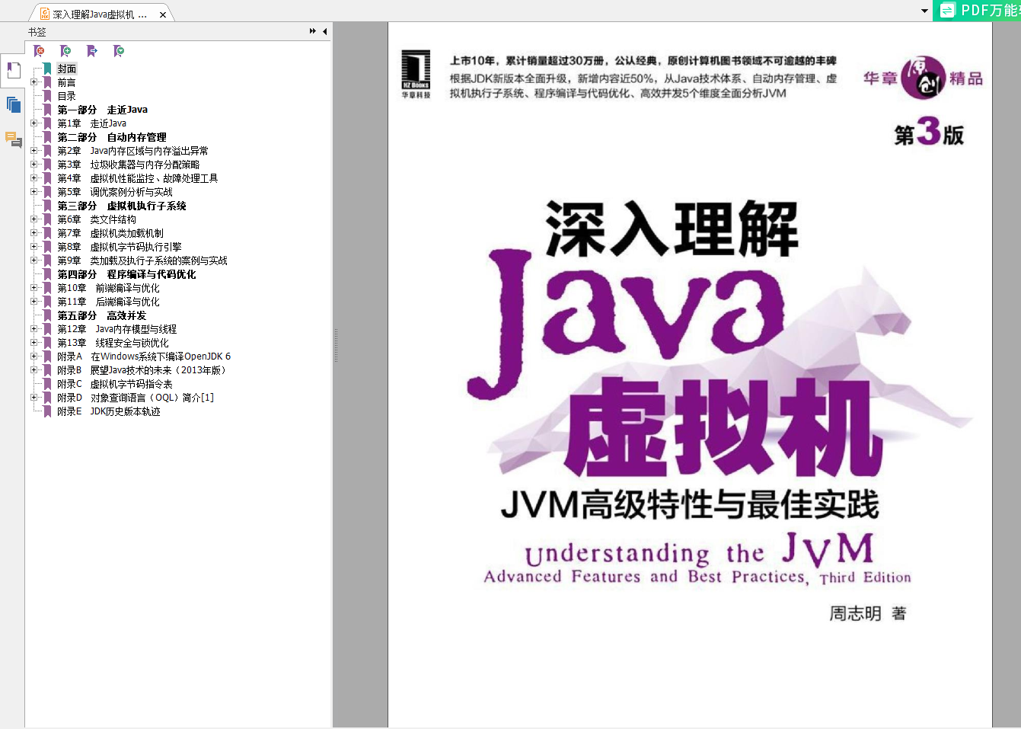Expand the 第5章 调优案例分析与实战 node
Viewport: 1021px width, 729px height.
[x=34, y=192]
